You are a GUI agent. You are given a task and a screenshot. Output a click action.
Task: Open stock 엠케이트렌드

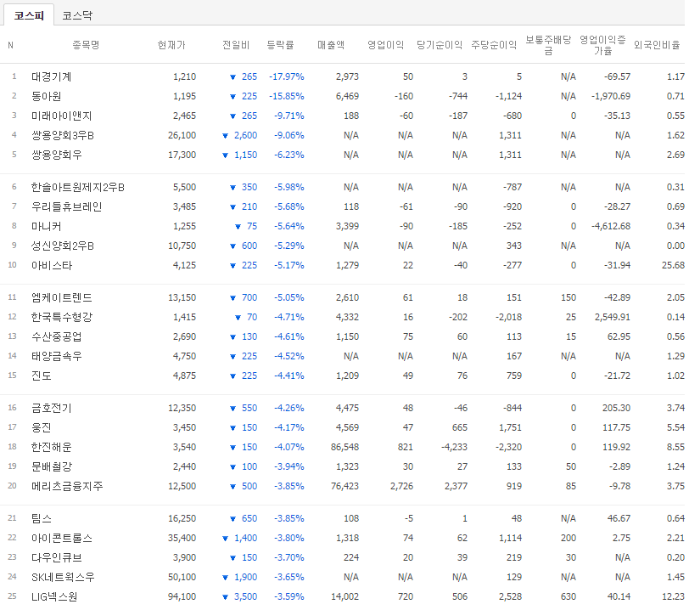click(61, 297)
